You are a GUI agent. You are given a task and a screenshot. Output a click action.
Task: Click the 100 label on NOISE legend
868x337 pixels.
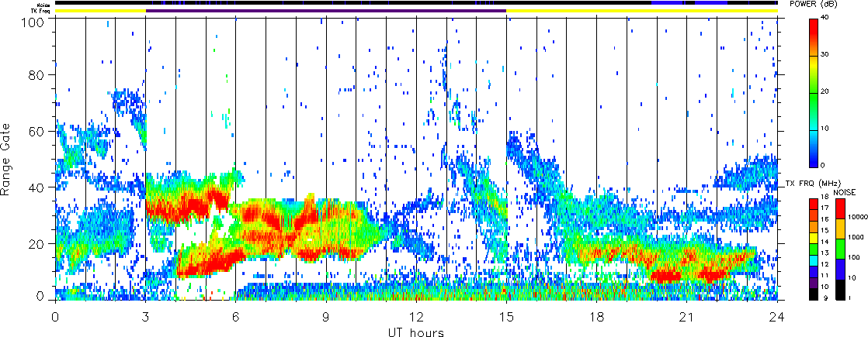854,257
